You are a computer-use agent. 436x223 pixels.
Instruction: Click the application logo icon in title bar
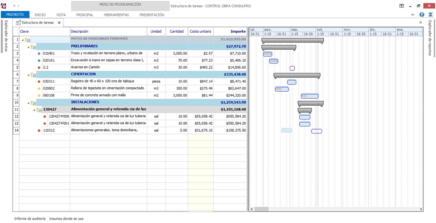[x=4, y=6]
